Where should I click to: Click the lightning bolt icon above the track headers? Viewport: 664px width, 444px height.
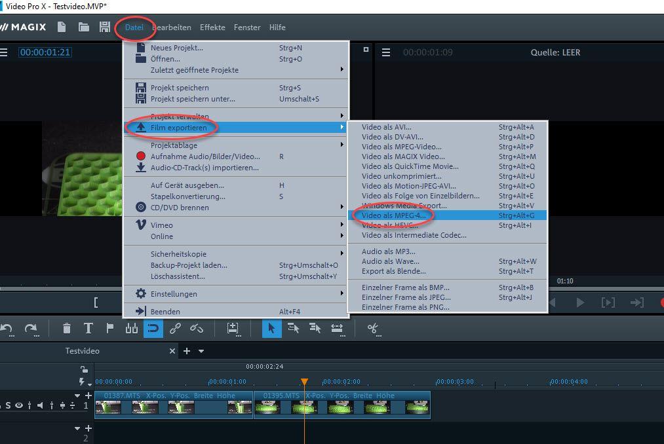(x=82, y=381)
